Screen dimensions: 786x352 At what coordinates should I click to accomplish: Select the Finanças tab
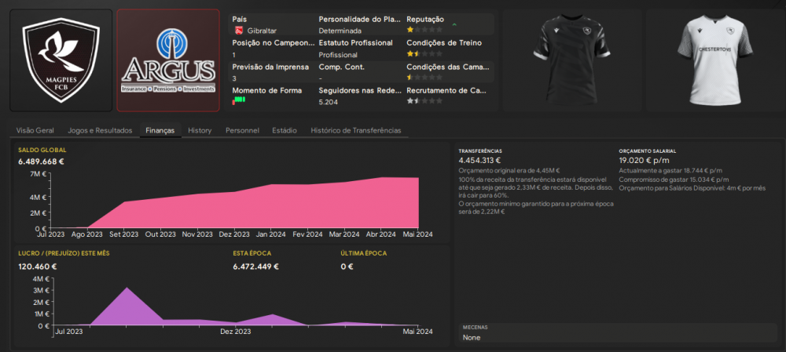click(160, 130)
